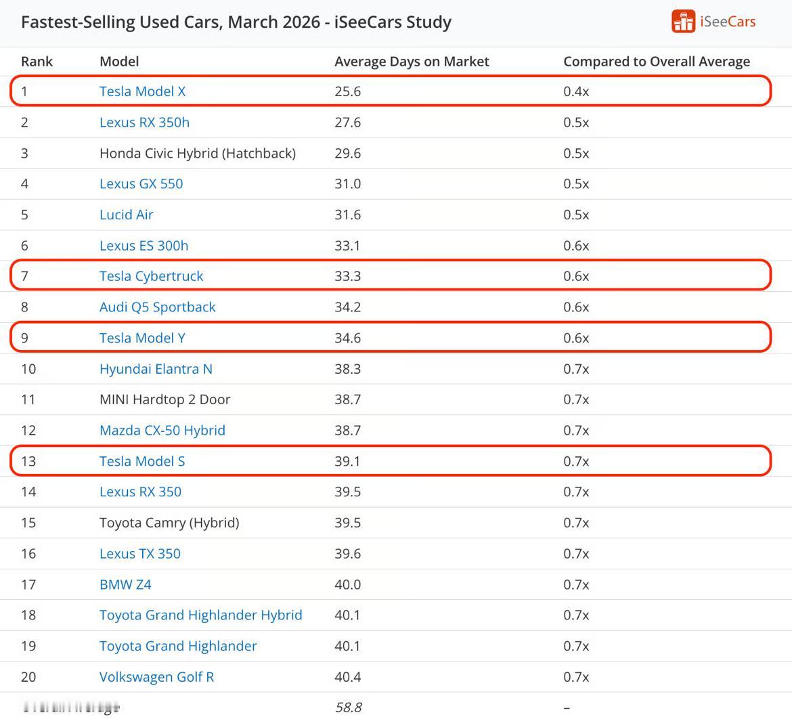Click the 34.6 days value
The height and width of the screenshot is (719, 792).
[x=347, y=338]
